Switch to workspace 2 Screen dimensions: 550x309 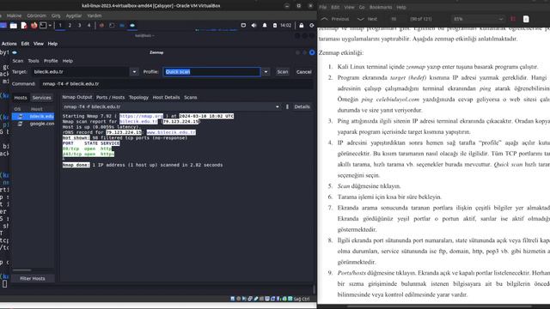[70, 25]
